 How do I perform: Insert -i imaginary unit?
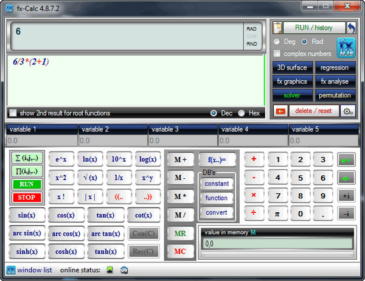(346, 213)
